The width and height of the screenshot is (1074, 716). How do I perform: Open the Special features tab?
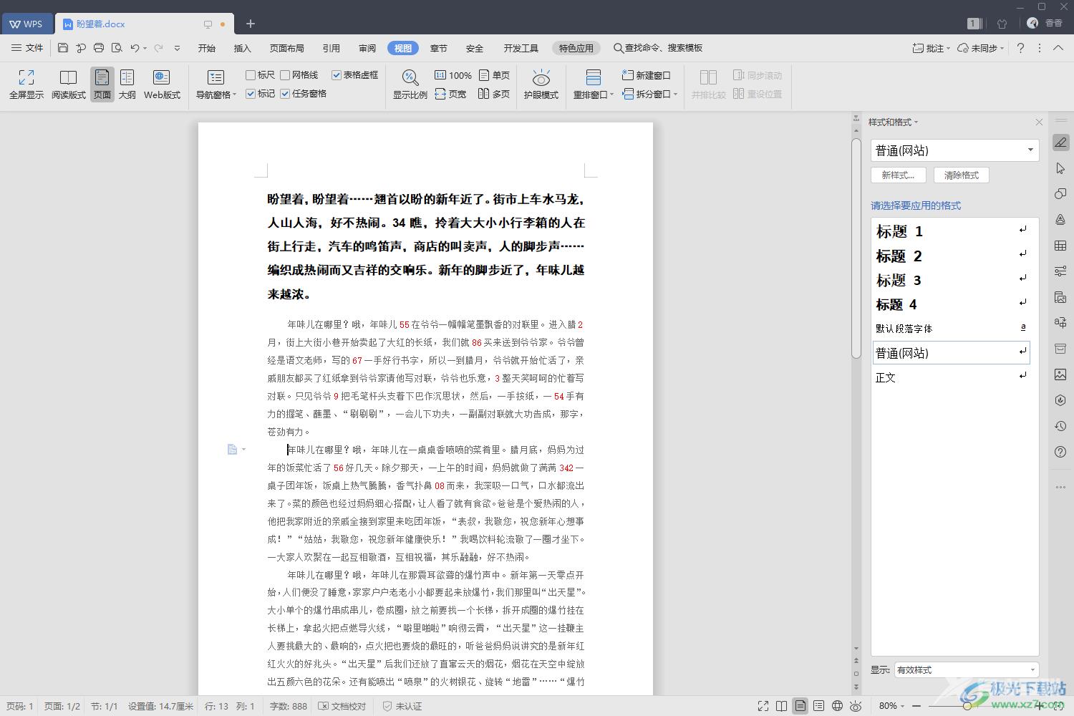[576, 48]
